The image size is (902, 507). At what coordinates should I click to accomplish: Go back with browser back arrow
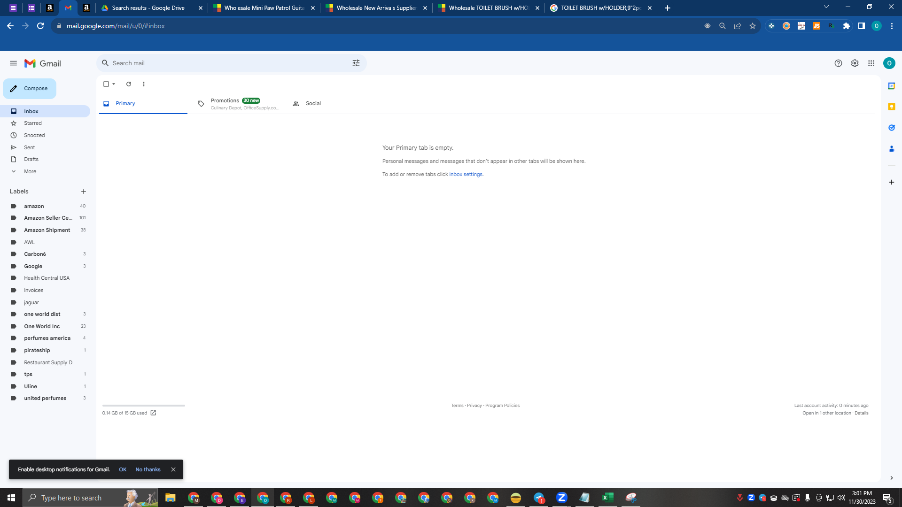pos(10,26)
